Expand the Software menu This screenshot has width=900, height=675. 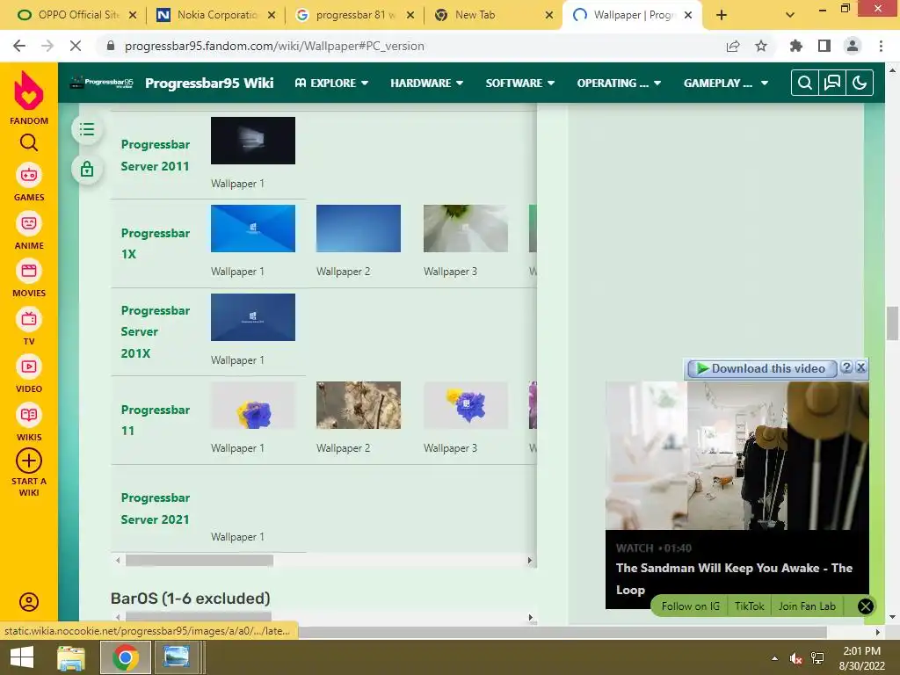(520, 83)
